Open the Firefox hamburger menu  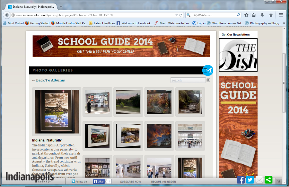[x=281, y=15]
